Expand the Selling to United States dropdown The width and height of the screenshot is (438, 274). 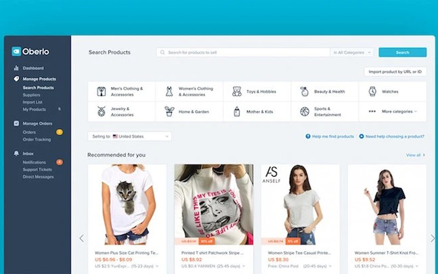tap(130, 136)
